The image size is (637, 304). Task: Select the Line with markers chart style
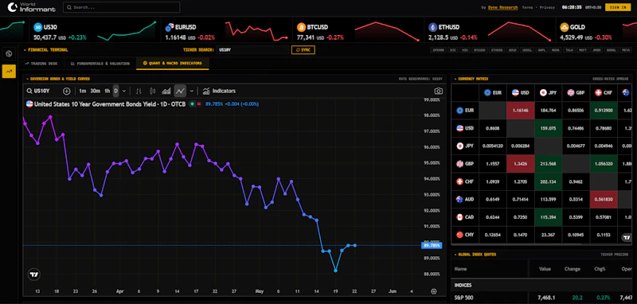click(180, 91)
